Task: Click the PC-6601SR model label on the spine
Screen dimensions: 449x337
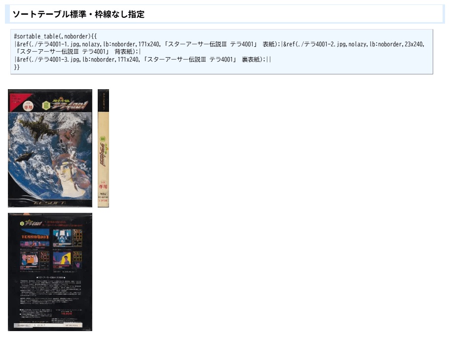Action: point(102,198)
